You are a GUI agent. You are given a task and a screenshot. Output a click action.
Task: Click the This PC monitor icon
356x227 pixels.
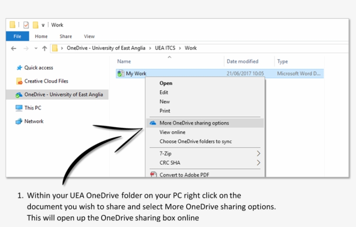coord(19,108)
